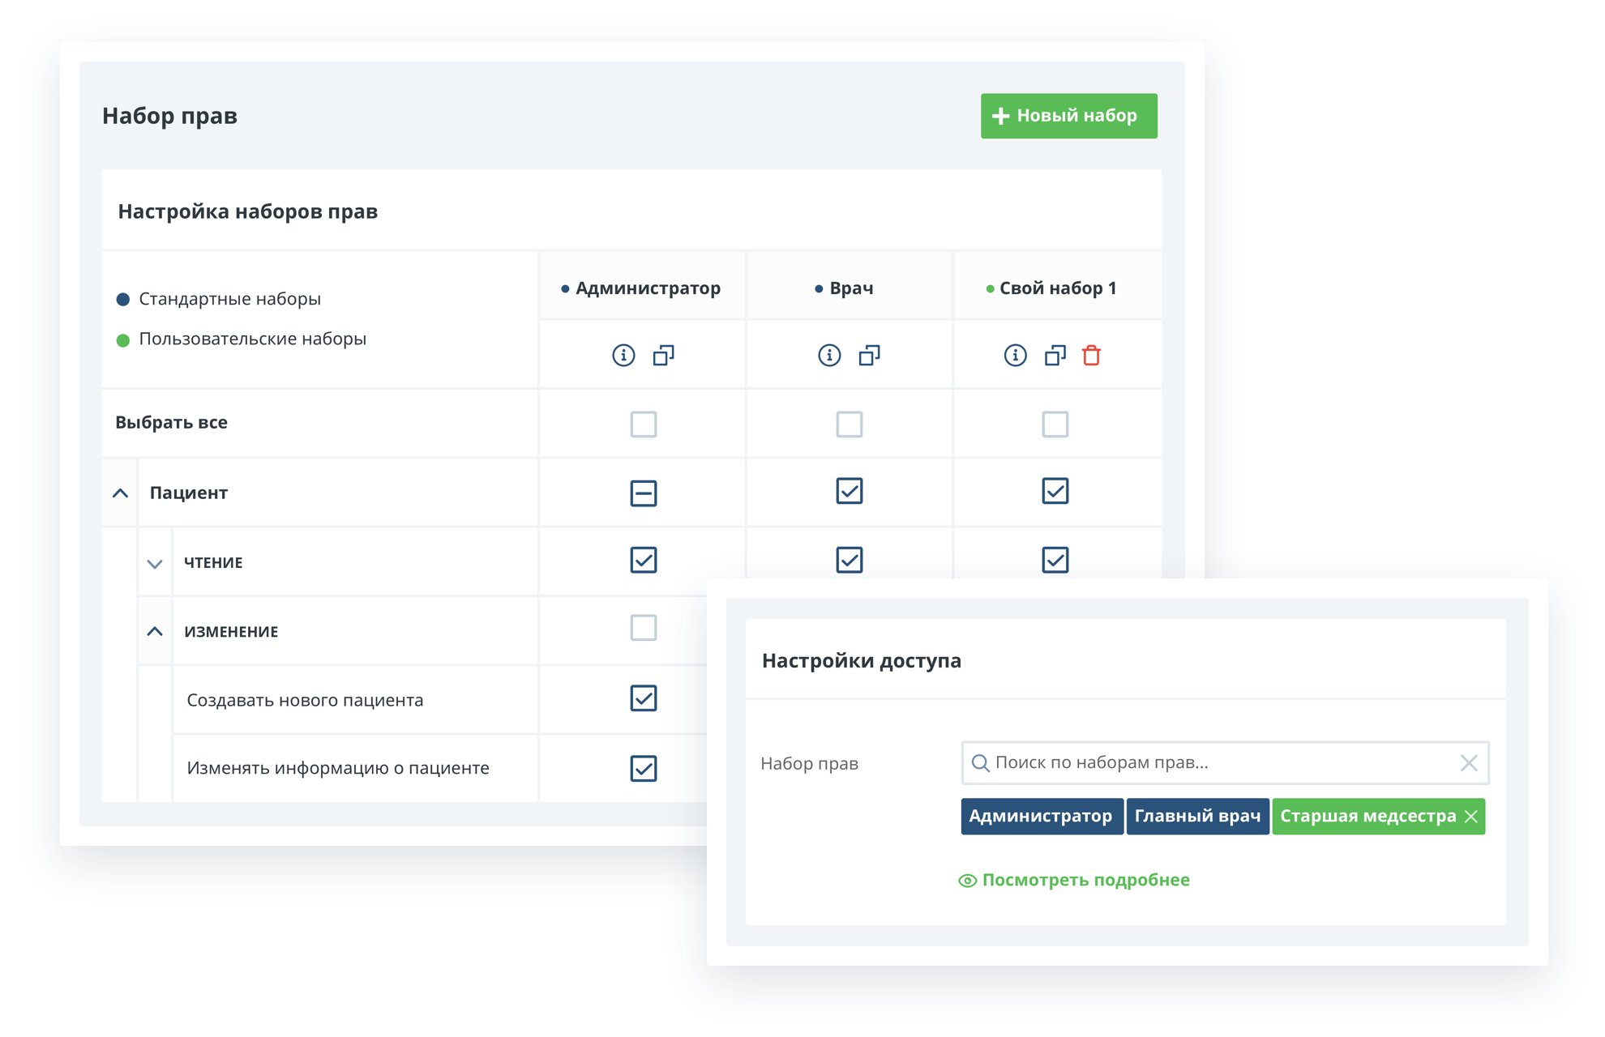Uncheck Создавать нового пациента for Администратор
Image resolution: width=1605 pixels, height=1037 pixels.
point(643,698)
